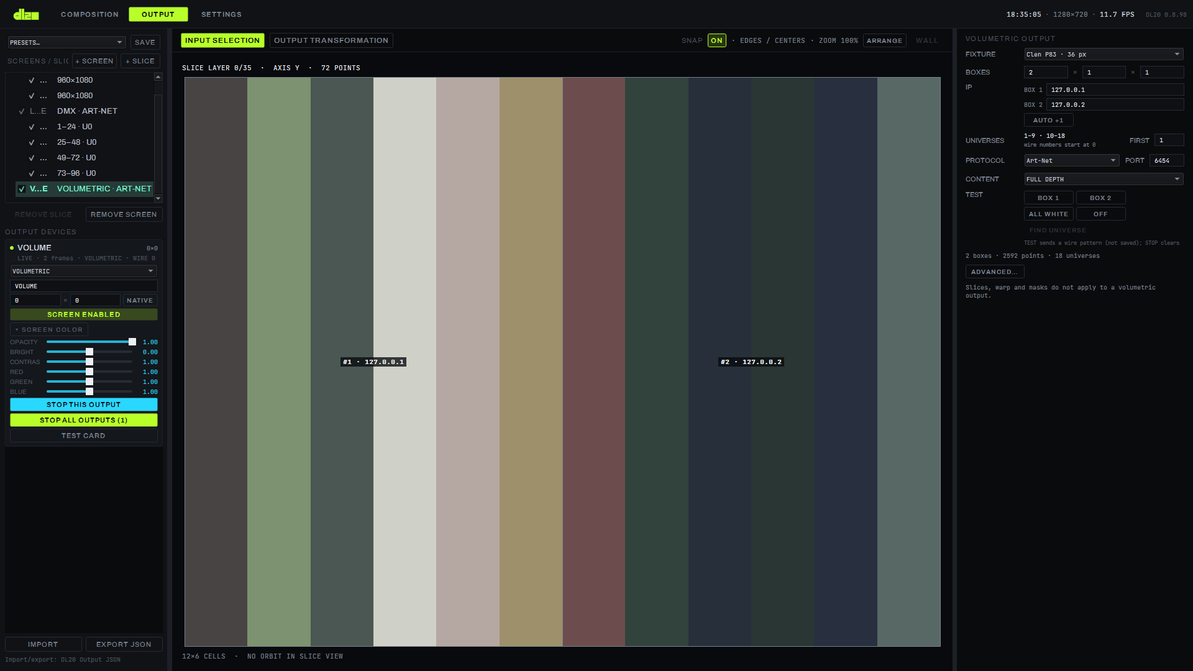Open the FIXTURE dropdown
1193x671 pixels.
click(x=1104, y=54)
